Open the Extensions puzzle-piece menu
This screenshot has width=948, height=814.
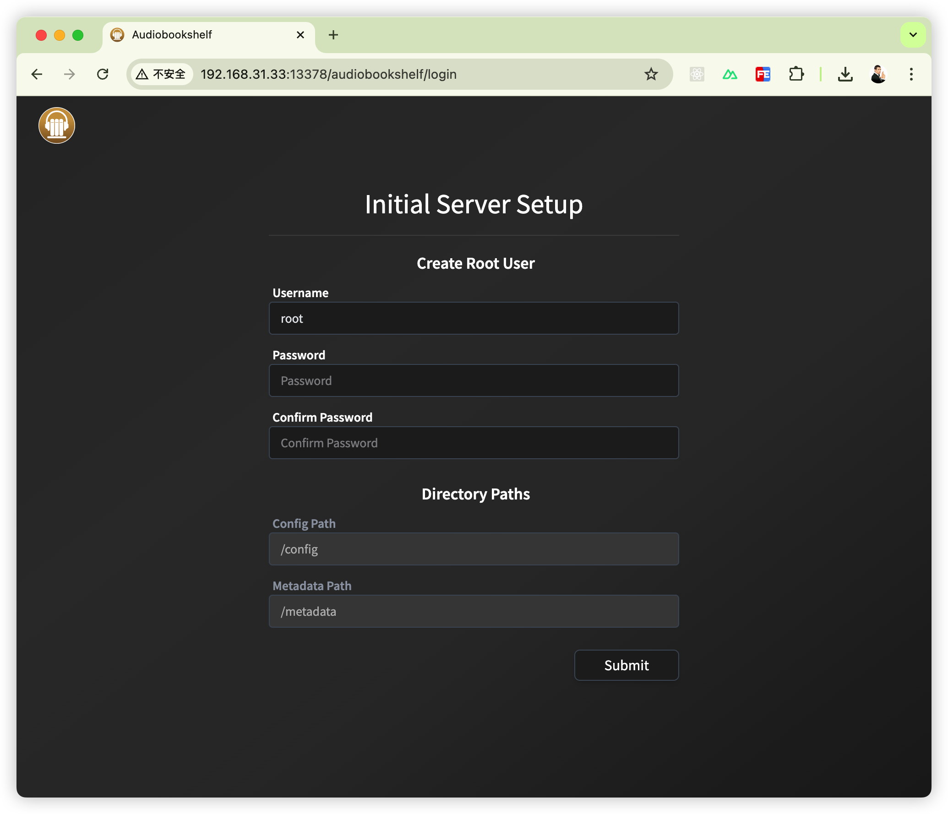[796, 74]
